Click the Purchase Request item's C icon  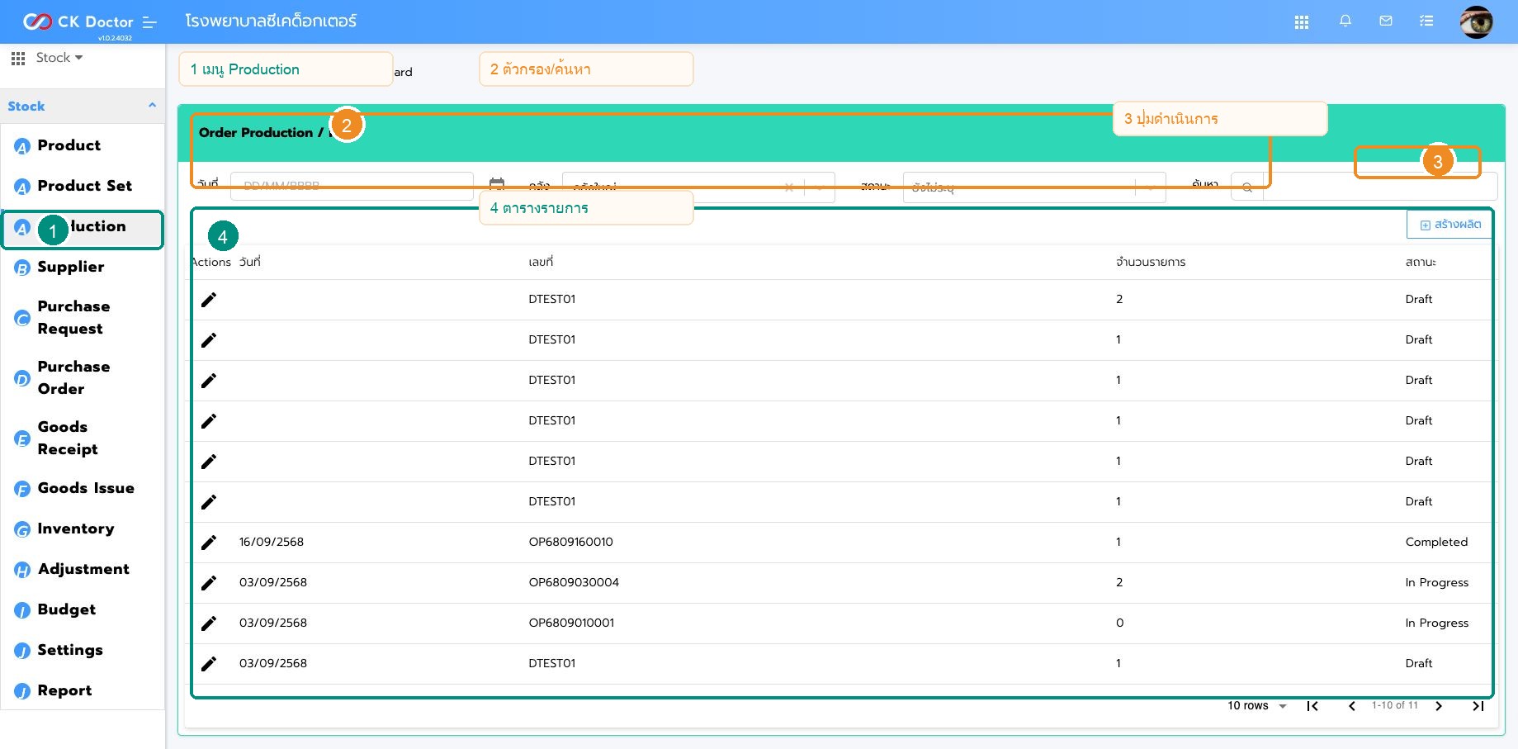coord(22,318)
